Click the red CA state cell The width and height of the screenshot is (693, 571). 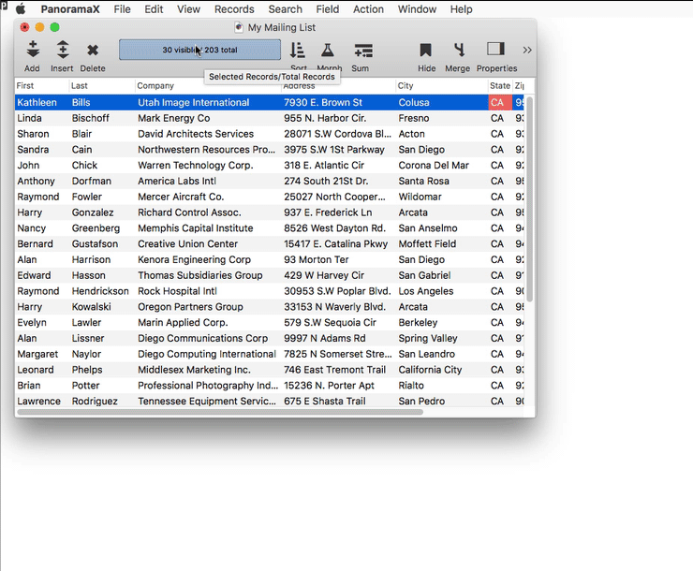499,103
